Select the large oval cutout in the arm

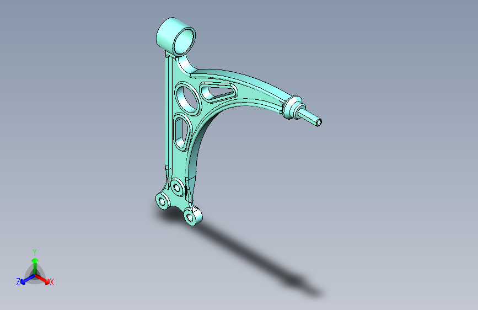[x=188, y=99]
